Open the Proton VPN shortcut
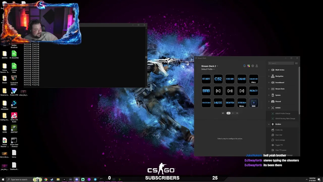 (x=14, y=92)
